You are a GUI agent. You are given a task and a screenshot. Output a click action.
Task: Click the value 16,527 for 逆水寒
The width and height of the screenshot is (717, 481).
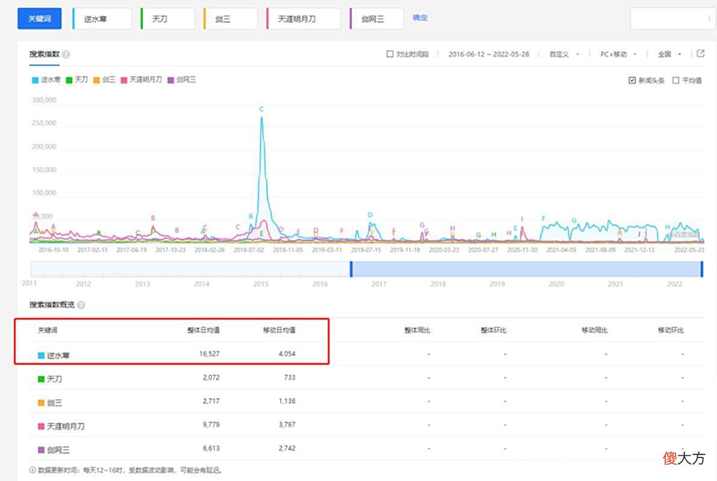[x=210, y=353]
